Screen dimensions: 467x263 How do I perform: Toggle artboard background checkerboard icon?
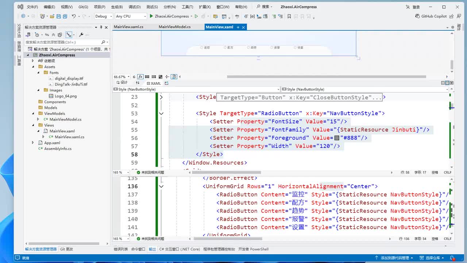161,77
